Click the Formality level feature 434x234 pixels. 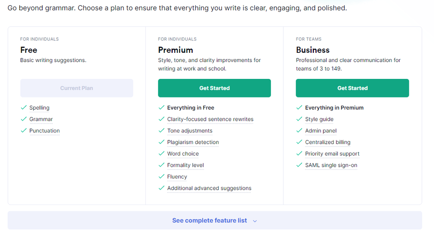185,165
